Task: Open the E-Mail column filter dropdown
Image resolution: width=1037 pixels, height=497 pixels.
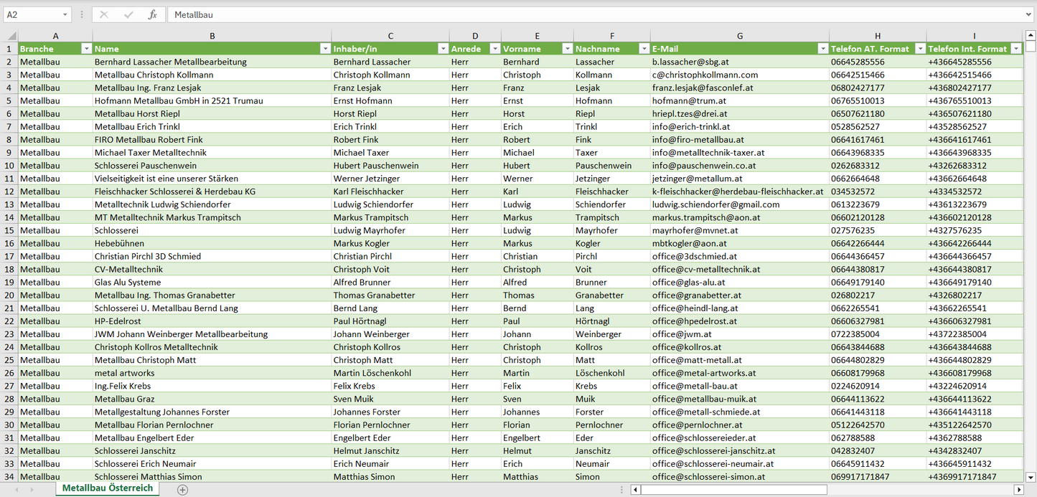Action: 822,49
